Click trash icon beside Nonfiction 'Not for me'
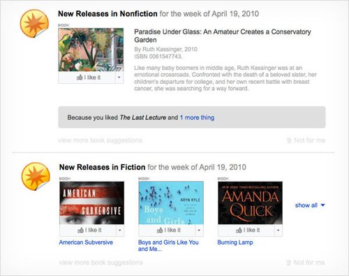This screenshot has height=276, width=349. [289, 140]
